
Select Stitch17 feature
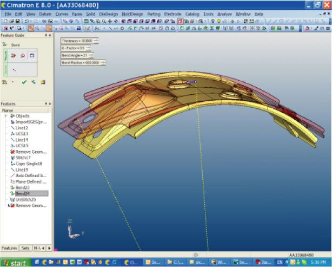coord(23,158)
